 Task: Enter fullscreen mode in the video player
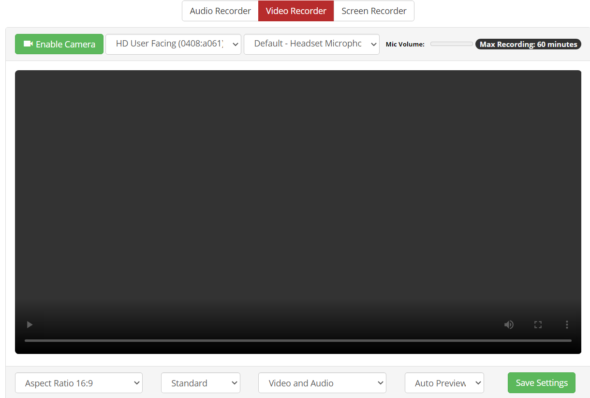(x=538, y=325)
